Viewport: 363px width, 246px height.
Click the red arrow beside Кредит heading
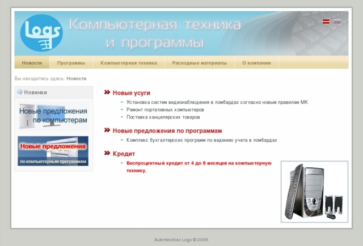107,153
